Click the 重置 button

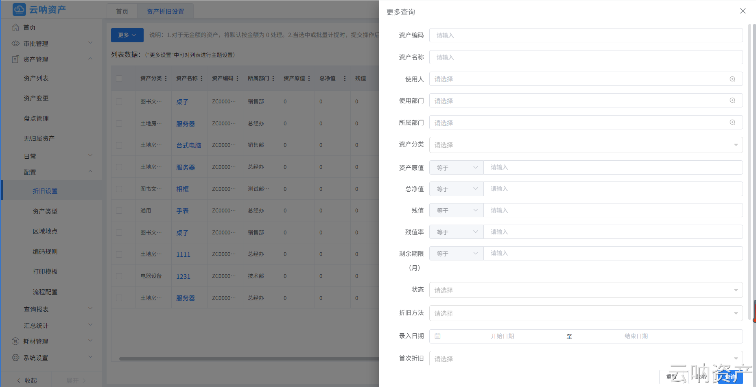point(672,377)
